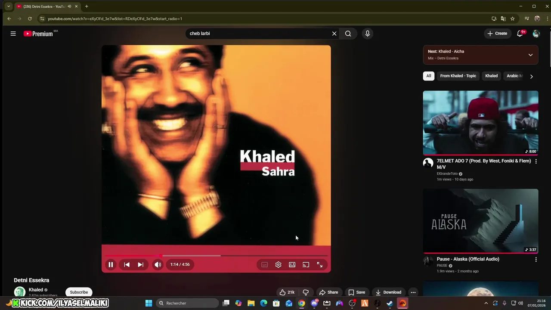Select the 'All' filter chip
This screenshot has width=551, height=310.
[429, 76]
